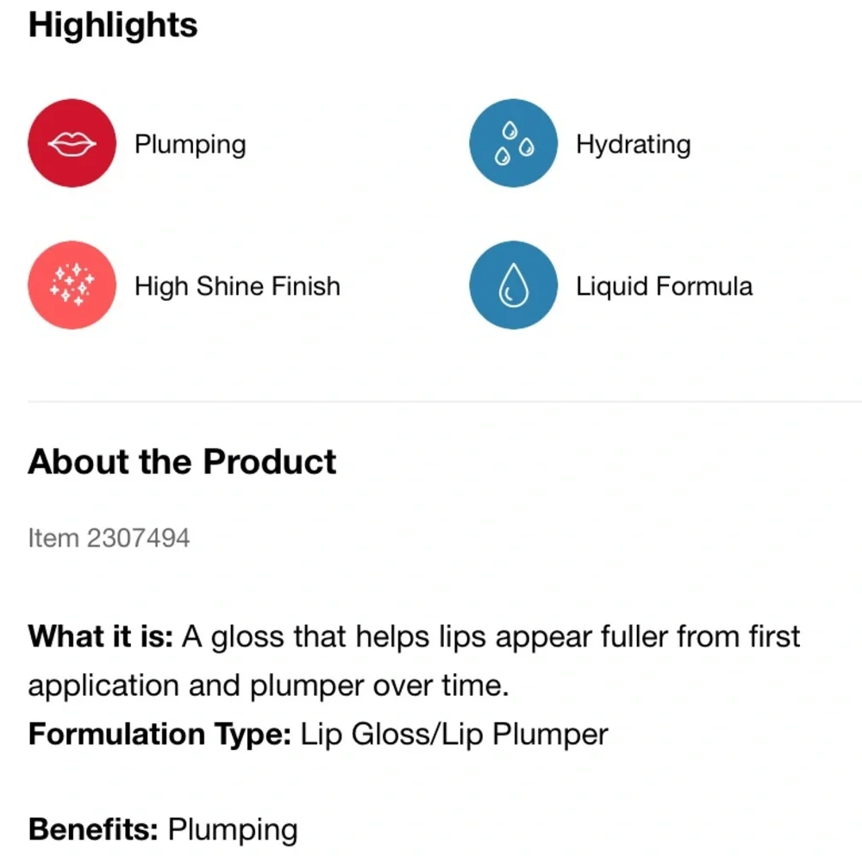Tap the red Plumping lips icon
This screenshot has width=862, height=862.
point(72,143)
